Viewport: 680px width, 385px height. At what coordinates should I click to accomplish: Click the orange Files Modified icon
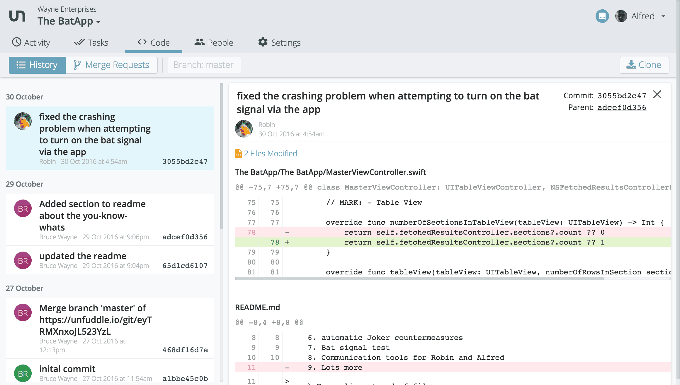[239, 154]
